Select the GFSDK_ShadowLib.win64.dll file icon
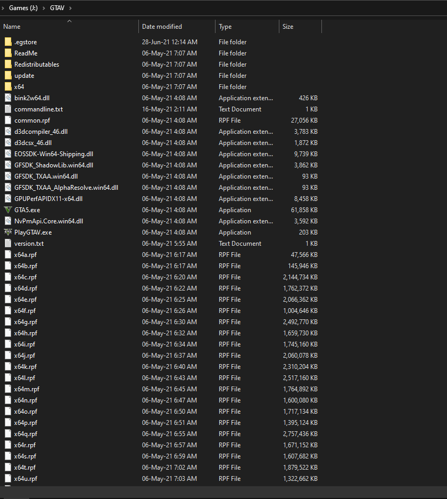447x499 pixels. pyautogui.click(x=9, y=165)
